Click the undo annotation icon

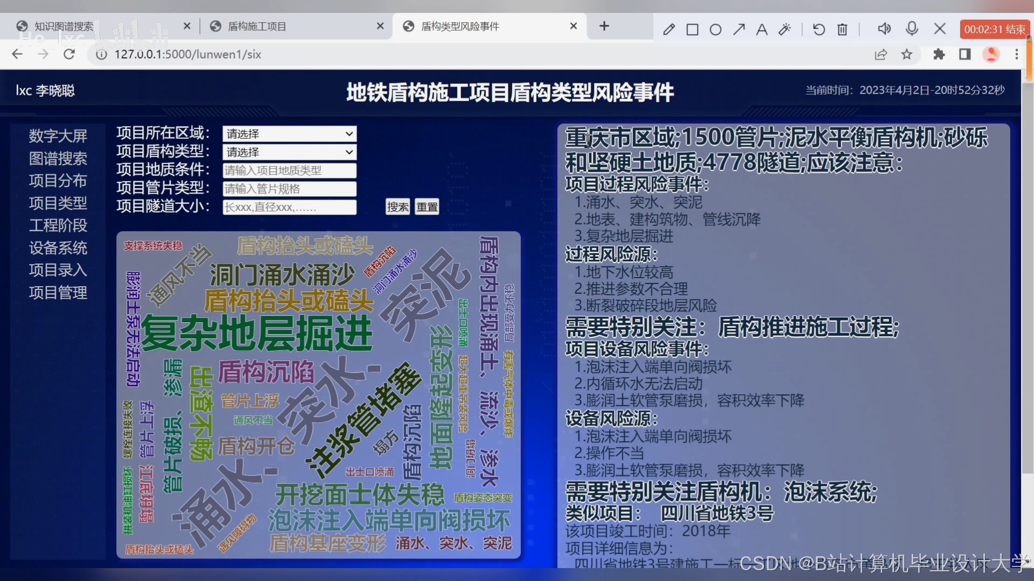click(819, 29)
